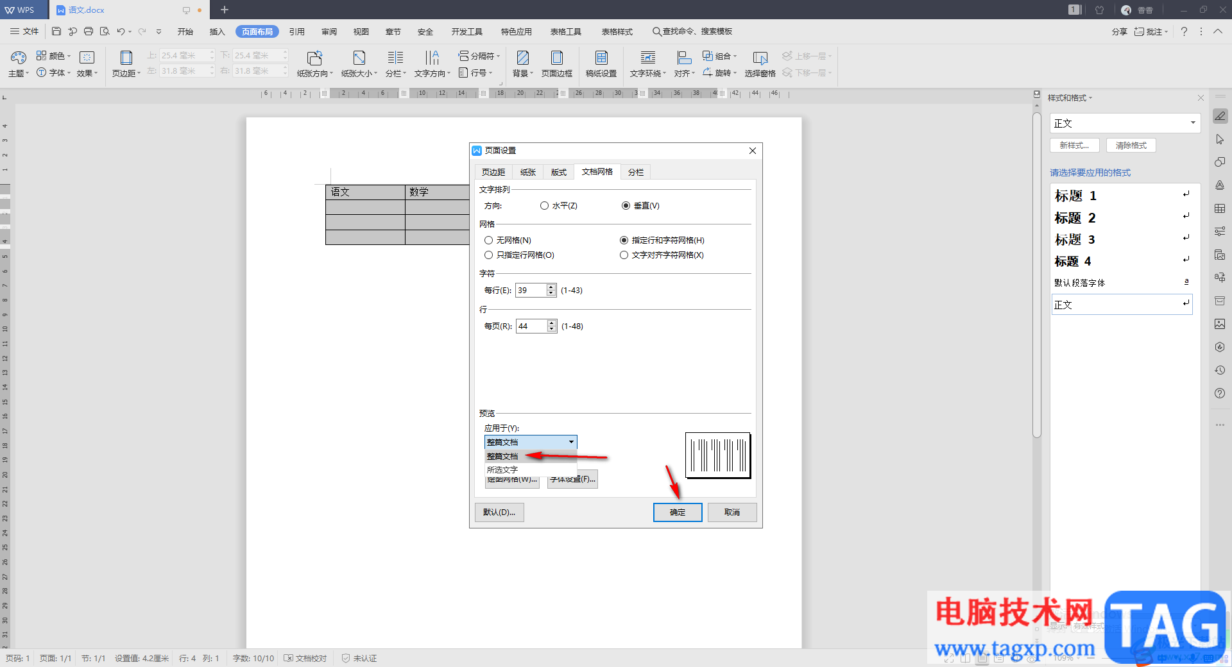1232x667 pixels.
Task: Click the 清除格式 clear format button
Action: (1131, 146)
